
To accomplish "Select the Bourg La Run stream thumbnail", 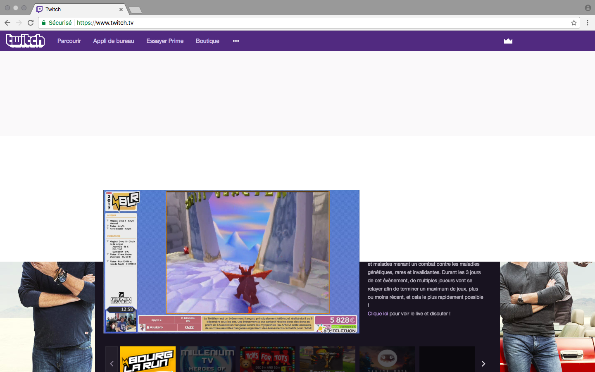I will pos(148,359).
